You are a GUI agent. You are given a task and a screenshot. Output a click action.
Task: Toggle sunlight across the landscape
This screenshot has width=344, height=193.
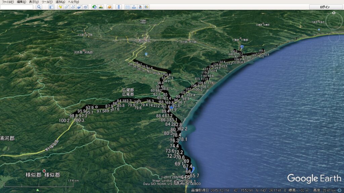tap(101, 7)
